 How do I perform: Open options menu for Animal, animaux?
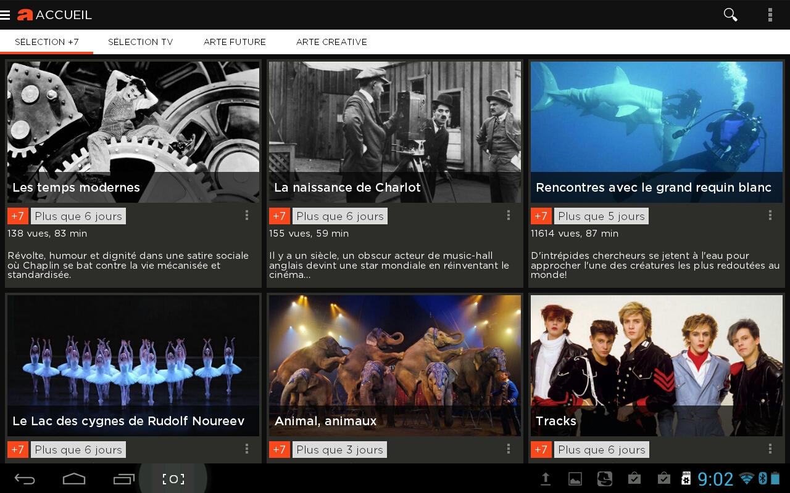point(508,449)
